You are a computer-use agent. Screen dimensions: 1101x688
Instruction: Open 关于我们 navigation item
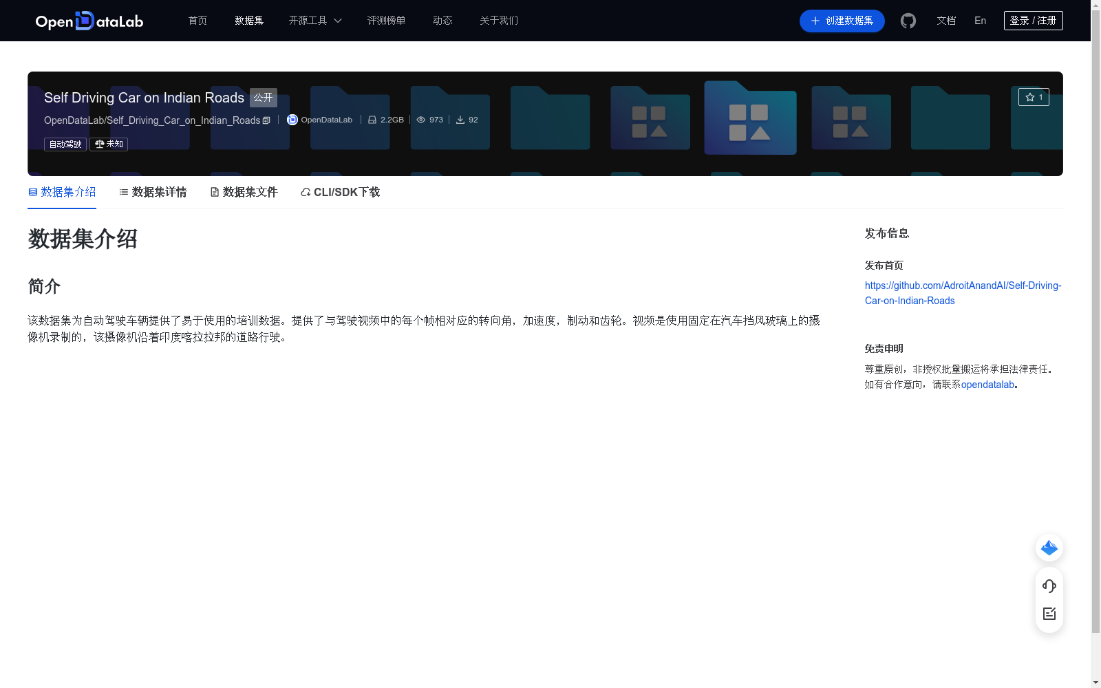499,21
